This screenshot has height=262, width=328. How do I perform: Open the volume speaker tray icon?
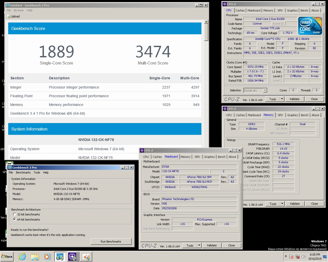click(x=304, y=256)
